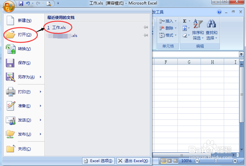Pin the second recent document
This screenshot has width=246, height=166.
click(x=146, y=35)
